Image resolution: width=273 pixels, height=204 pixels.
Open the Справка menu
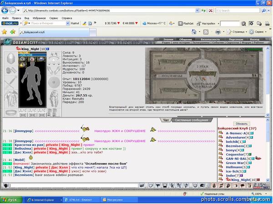[67, 18]
